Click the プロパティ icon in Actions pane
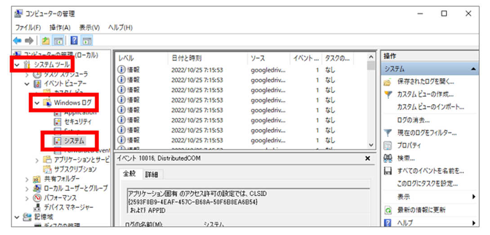Image resolution: width=490 pixels, height=235 pixels. point(388,146)
